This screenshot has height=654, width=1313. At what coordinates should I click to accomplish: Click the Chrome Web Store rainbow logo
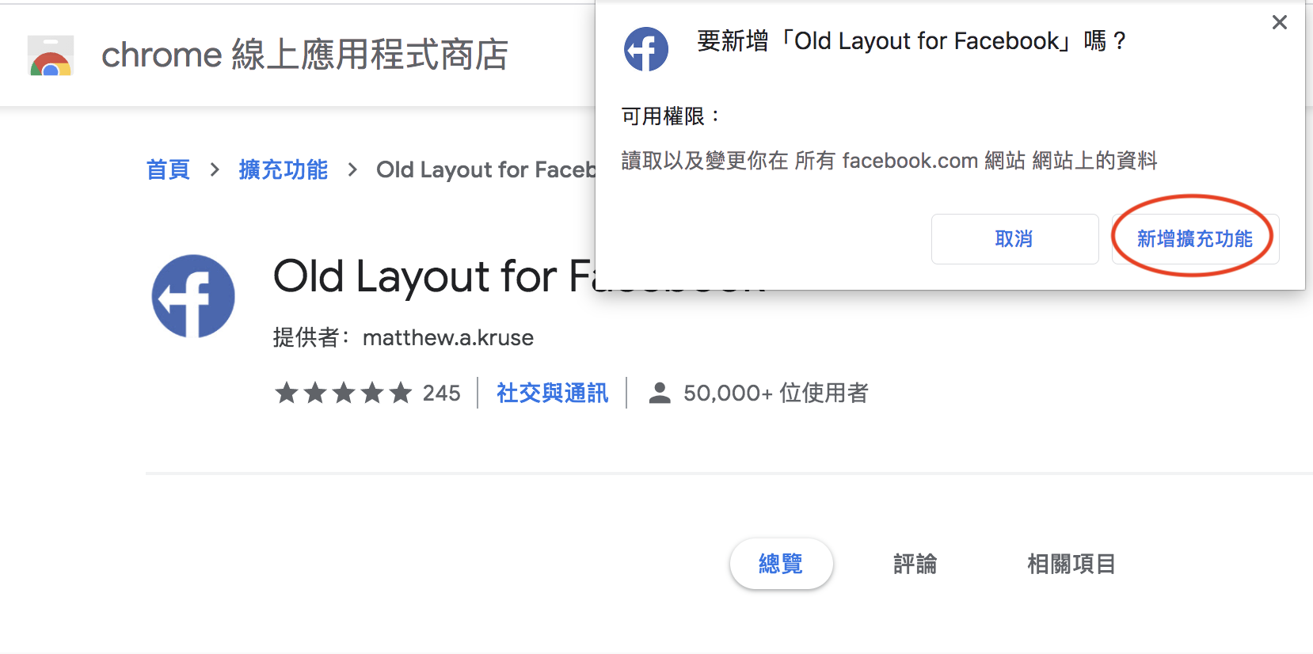click(x=51, y=55)
